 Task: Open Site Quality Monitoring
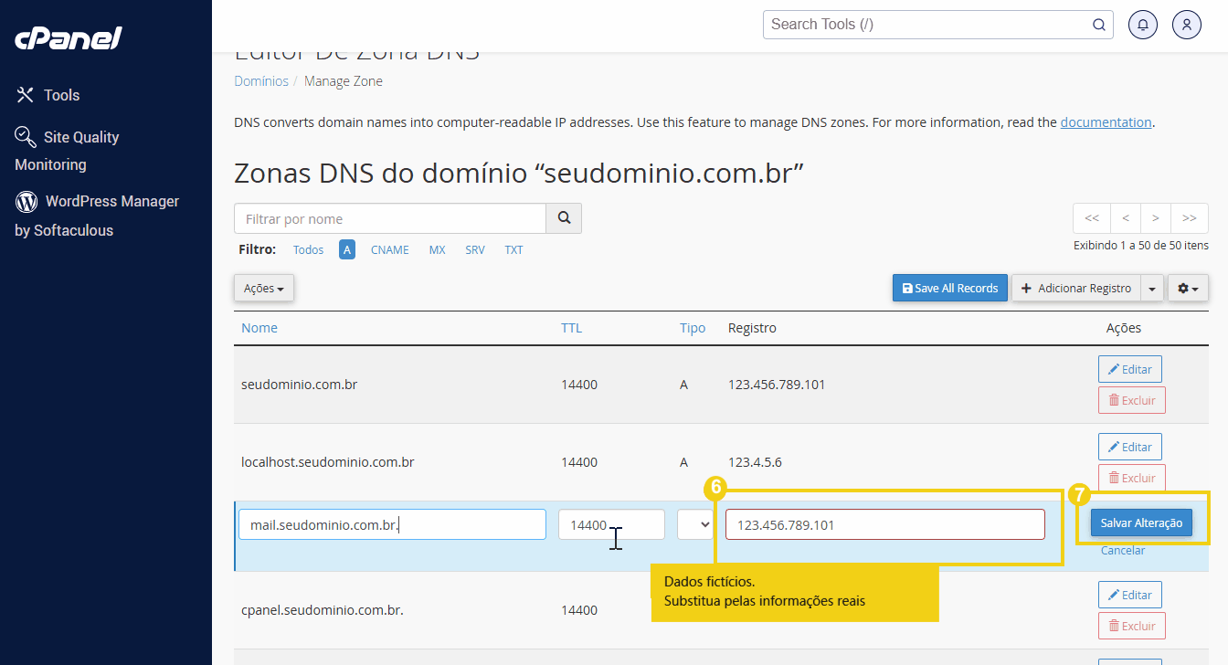tap(67, 150)
